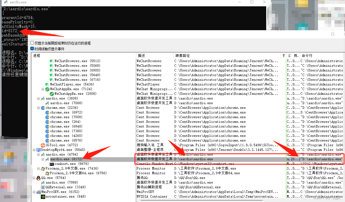
Task: Click WeChatBrowser.exe (6900) icon
Action: (x=52, y=70)
